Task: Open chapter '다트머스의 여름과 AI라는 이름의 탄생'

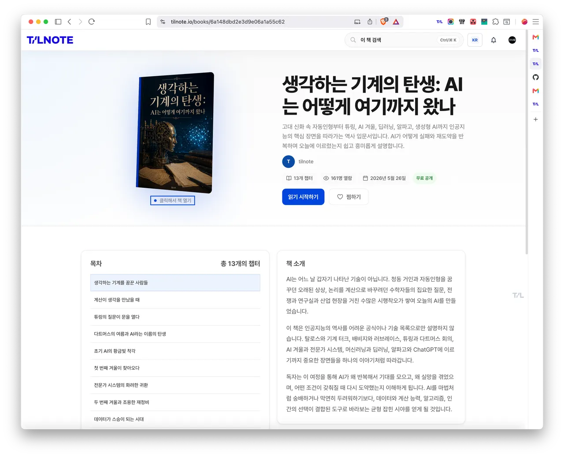Action: pos(175,334)
